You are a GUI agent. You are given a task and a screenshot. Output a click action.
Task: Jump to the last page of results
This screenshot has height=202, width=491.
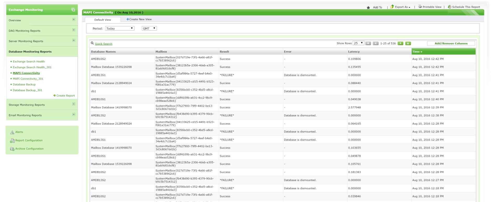click(408, 44)
